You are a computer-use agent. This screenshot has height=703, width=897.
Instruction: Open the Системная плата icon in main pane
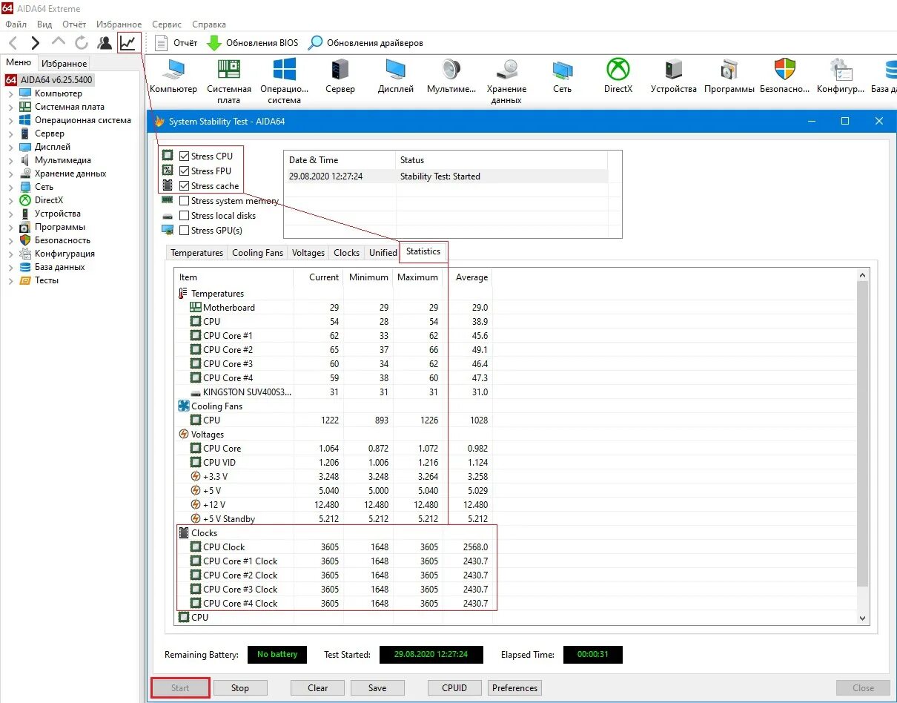229,82
